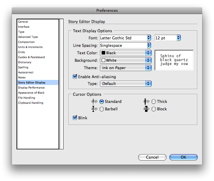Open Display Performance preferences
This screenshot has width=214, height=181.
(x=38, y=87)
